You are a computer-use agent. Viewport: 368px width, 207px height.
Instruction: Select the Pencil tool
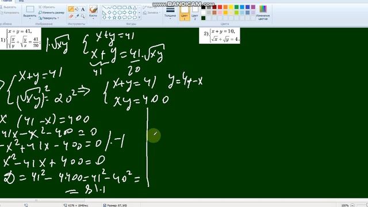click(x=71, y=9)
